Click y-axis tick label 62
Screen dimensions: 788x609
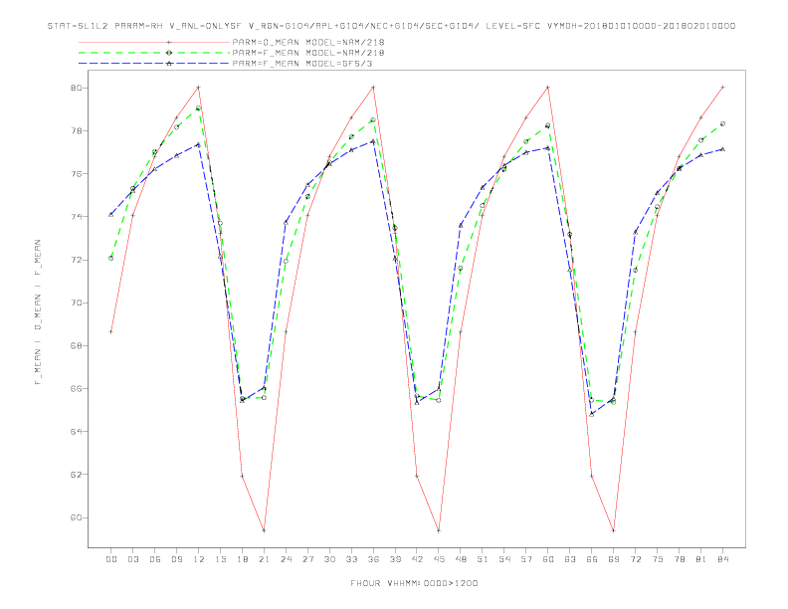tap(75, 475)
